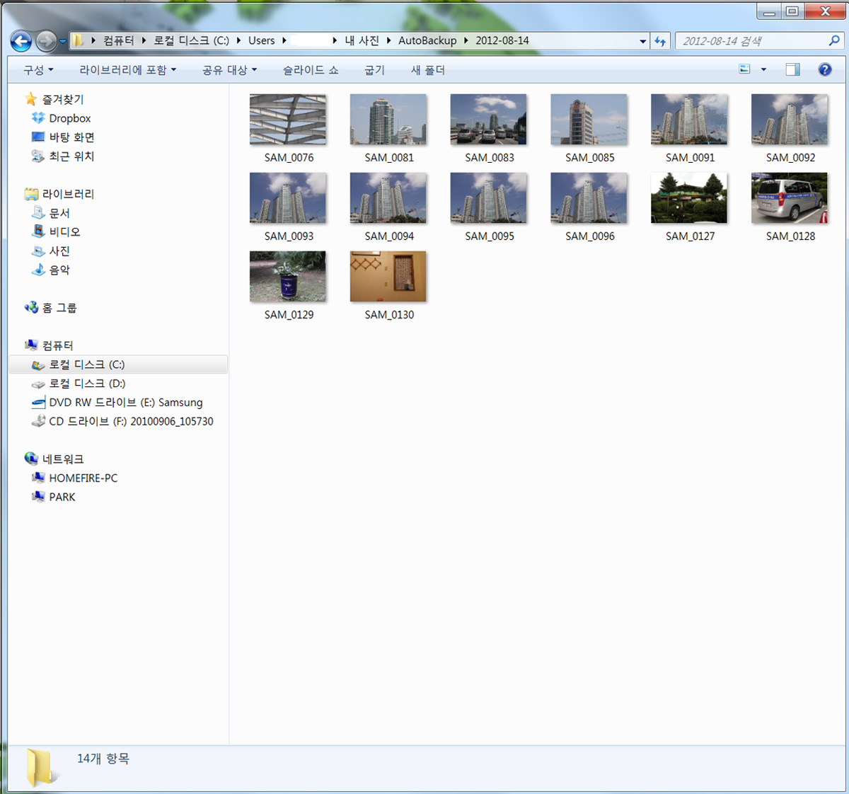Select the SAM_0129 plant pot thumbnail
Image resolution: width=849 pixels, height=794 pixels.
point(288,277)
